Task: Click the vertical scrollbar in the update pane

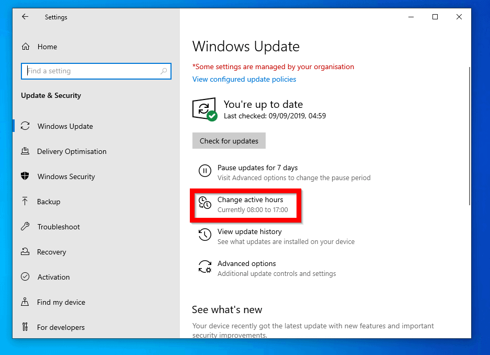Action: click(x=469, y=136)
